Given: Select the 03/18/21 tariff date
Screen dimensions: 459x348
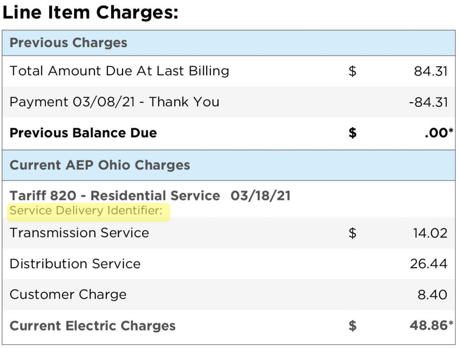Looking at the screenshot, I should point(260,196).
